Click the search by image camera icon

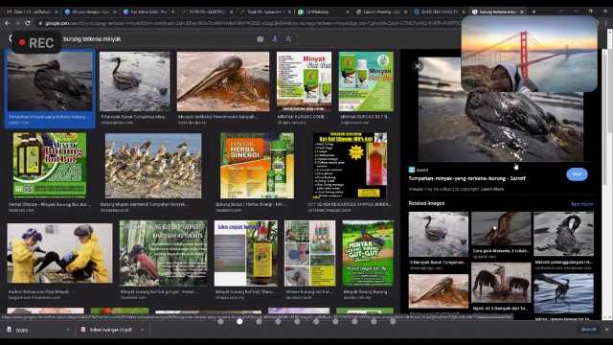click(260, 39)
